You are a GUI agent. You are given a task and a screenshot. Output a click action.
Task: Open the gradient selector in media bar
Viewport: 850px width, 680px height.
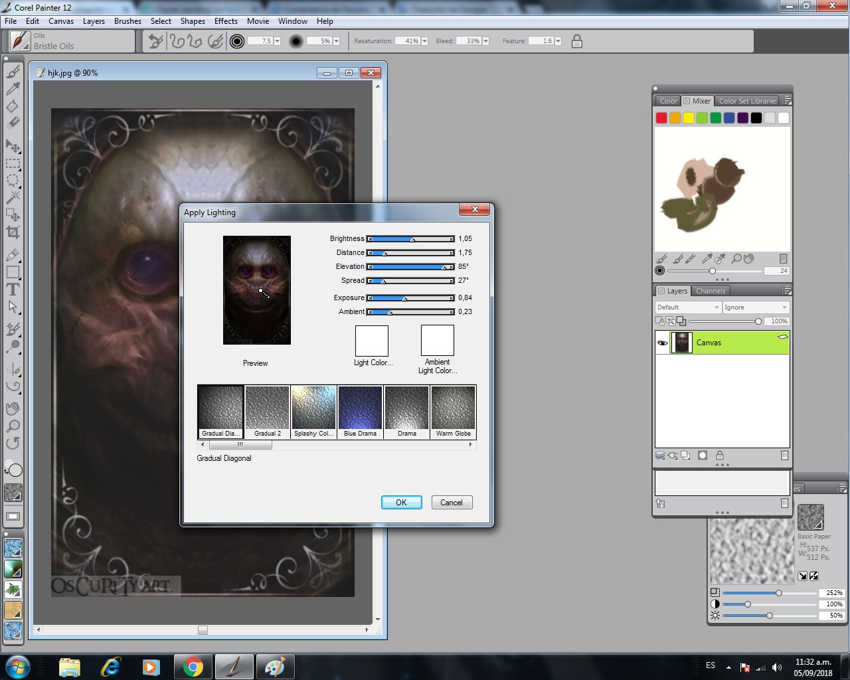pos(13,569)
